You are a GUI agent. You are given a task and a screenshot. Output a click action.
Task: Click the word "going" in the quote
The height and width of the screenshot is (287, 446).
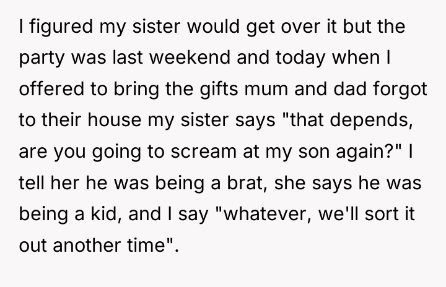(x=116, y=152)
